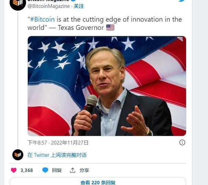Click the verified badge beside Bitcoin Magazine name

[x=73, y=1]
